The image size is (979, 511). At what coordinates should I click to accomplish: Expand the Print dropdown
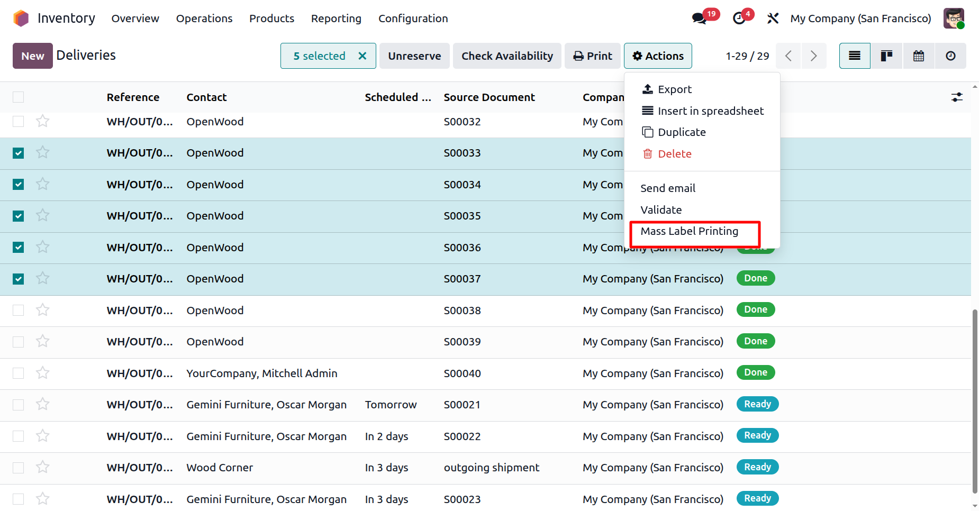click(x=593, y=56)
